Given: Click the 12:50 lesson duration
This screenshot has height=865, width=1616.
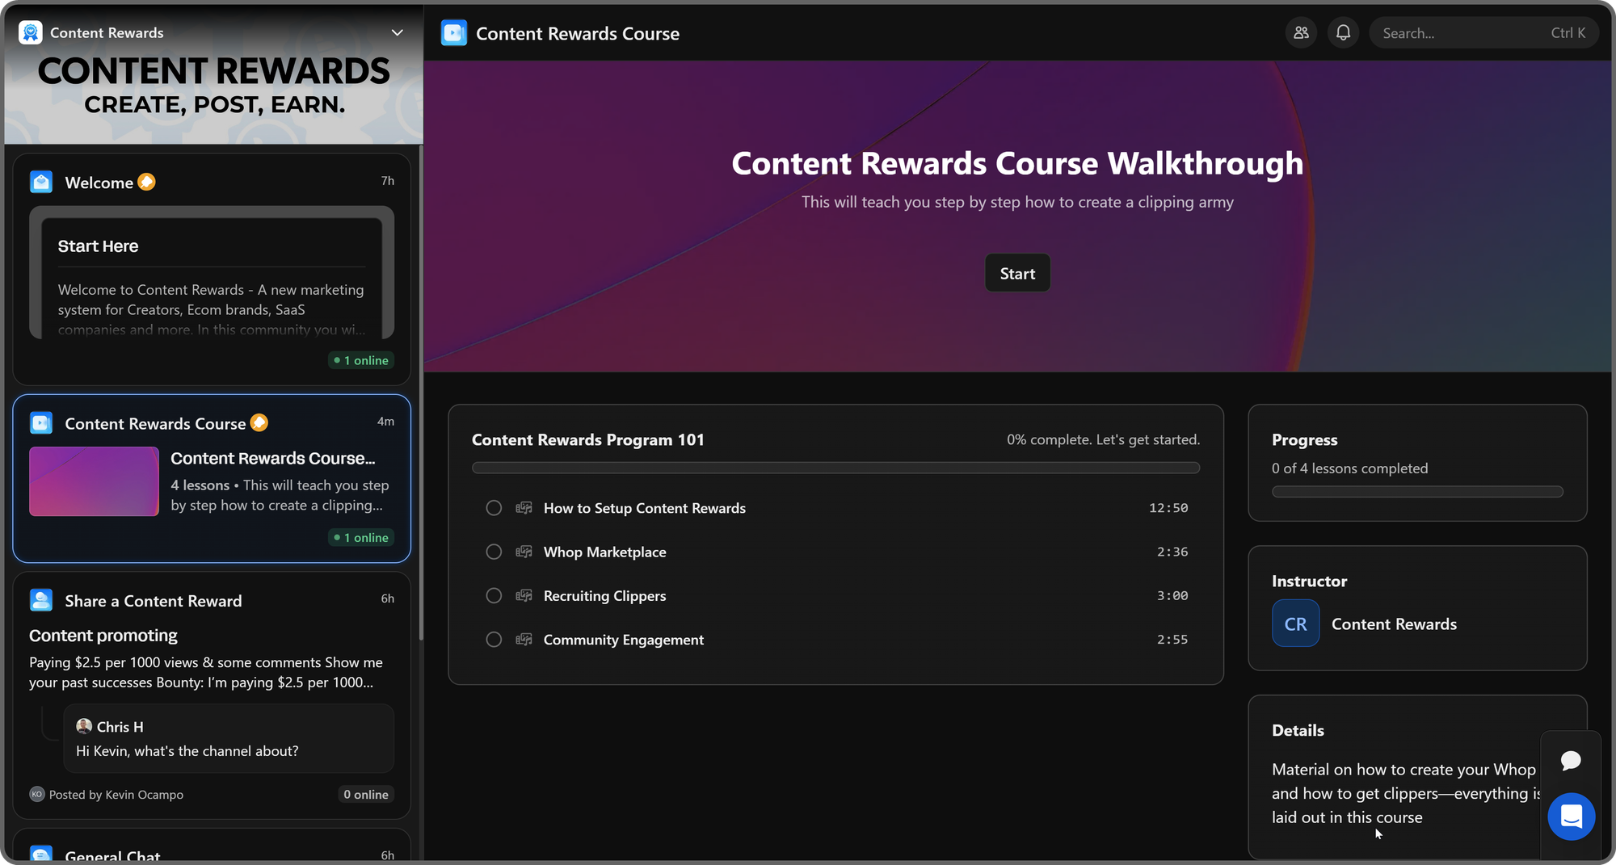Looking at the screenshot, I should coord(1168,508).
